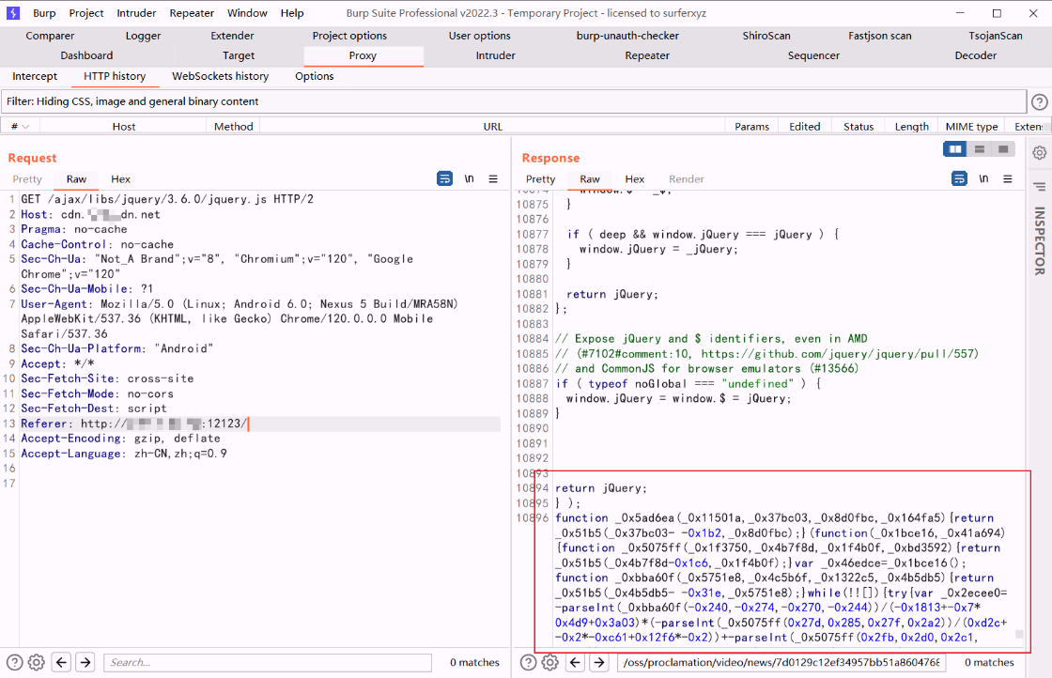The image size is (1052, 678).
Task: Toggle \n non-printable characters in Response panel
Action: click(983, 179)
